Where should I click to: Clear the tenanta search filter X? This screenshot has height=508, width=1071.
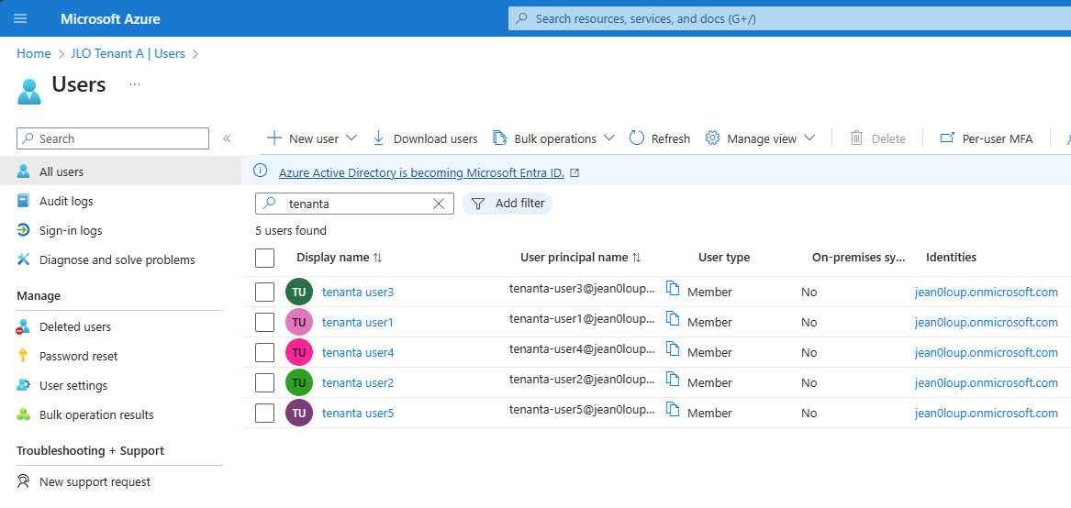[440, 204]
